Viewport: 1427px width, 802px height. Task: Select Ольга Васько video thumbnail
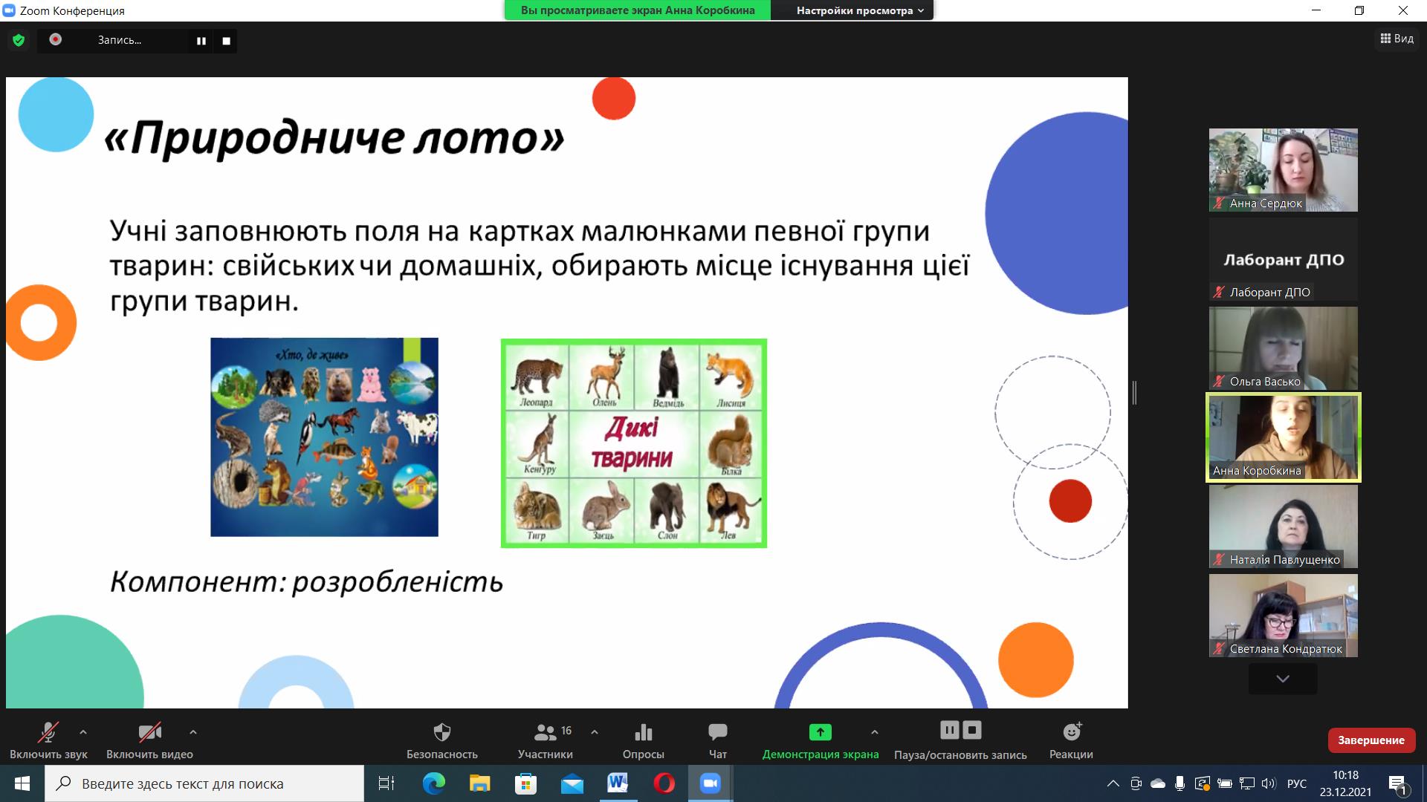tap(1283, 348)
